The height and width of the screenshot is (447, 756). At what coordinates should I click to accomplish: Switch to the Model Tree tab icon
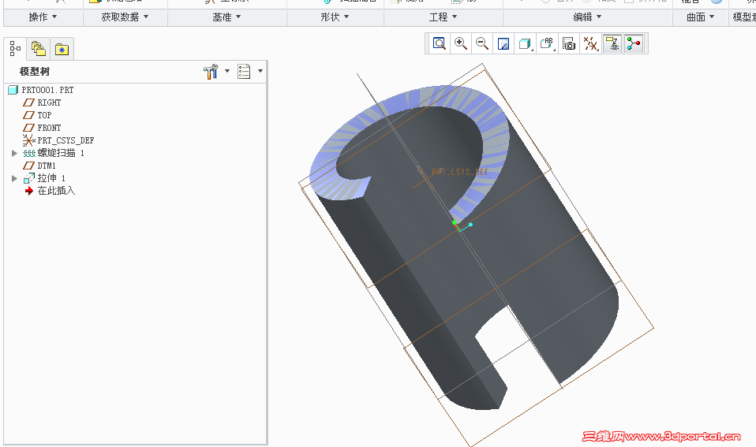[16, 49]
